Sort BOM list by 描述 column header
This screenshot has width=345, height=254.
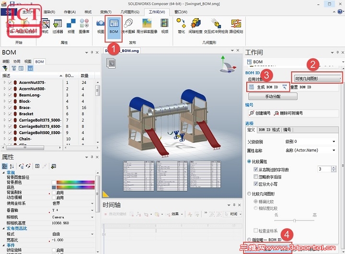click(x=32, y=76)
